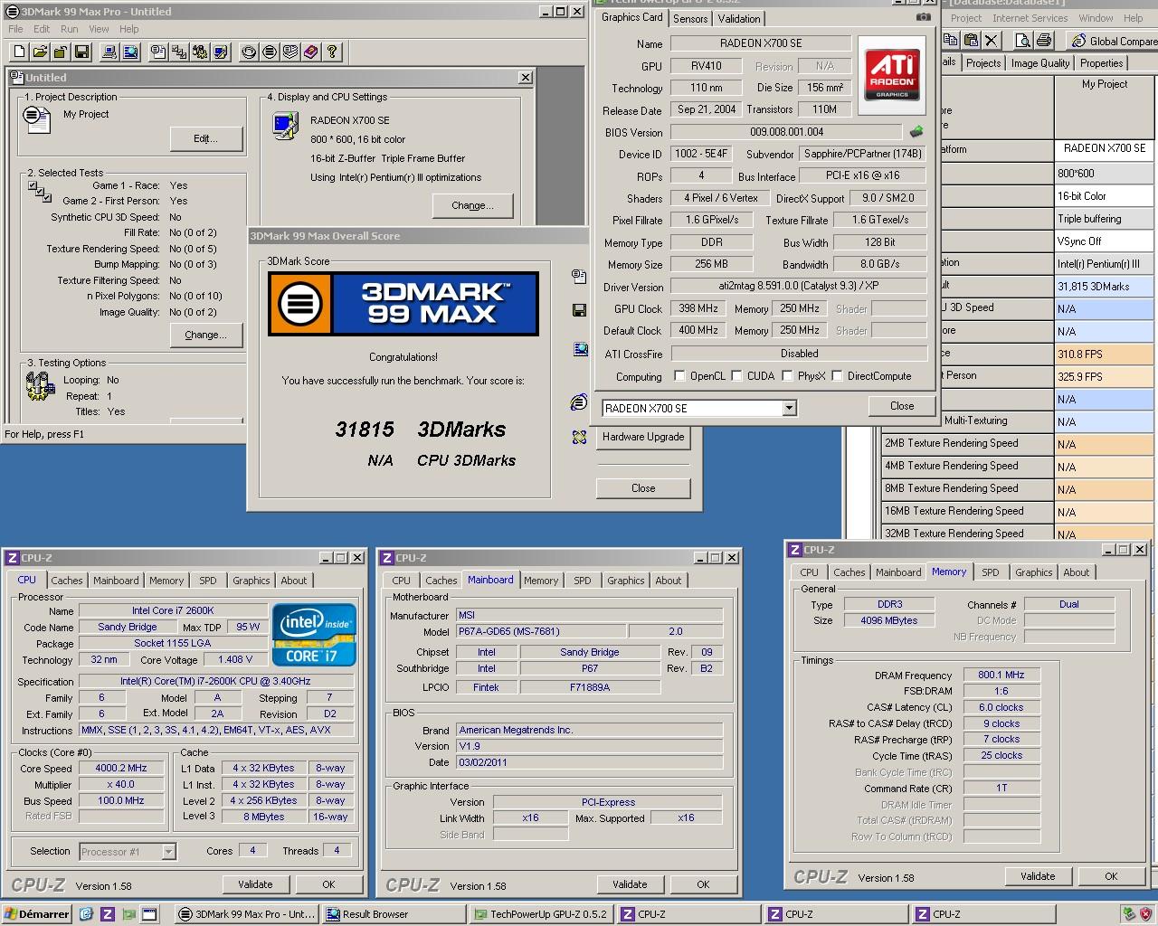Switch to the Validation tab in GPU-Z
This screenshot has width=1158, height=926.
click(739, 19)
